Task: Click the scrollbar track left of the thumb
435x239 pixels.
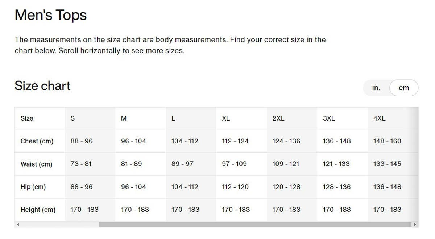Action: point(60,225)
